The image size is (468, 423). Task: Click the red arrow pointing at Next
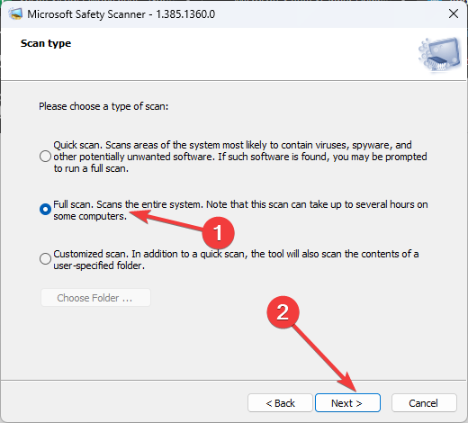pyautogui.click(x=325, y=358)
